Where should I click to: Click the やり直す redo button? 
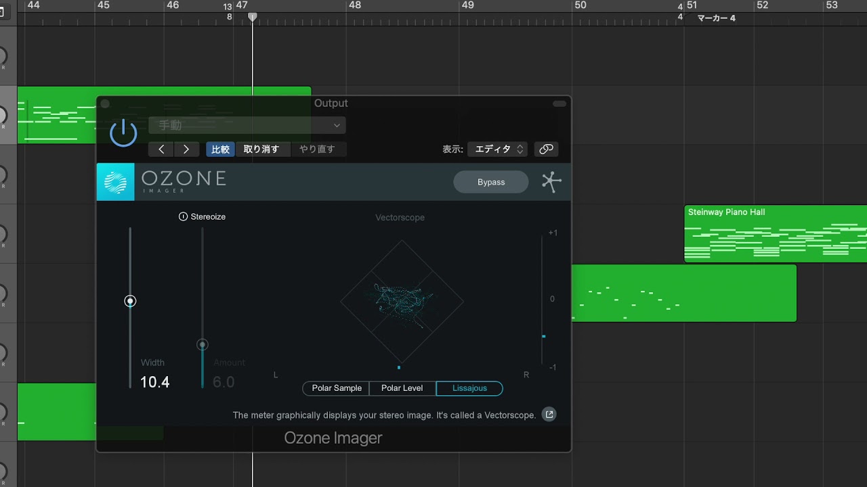coord(318,149)
